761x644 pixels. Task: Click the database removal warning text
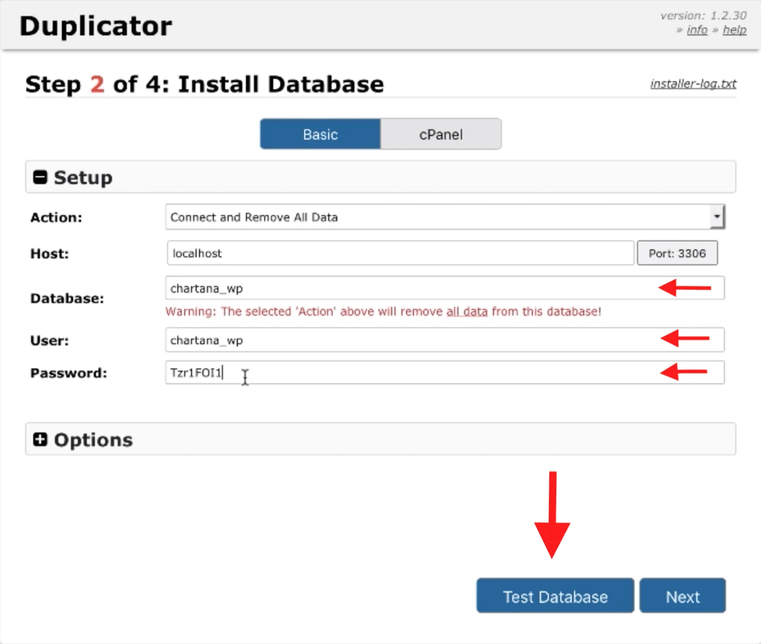(383, 312)
